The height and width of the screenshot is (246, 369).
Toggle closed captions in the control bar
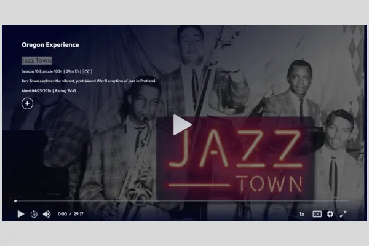[317, 214]
